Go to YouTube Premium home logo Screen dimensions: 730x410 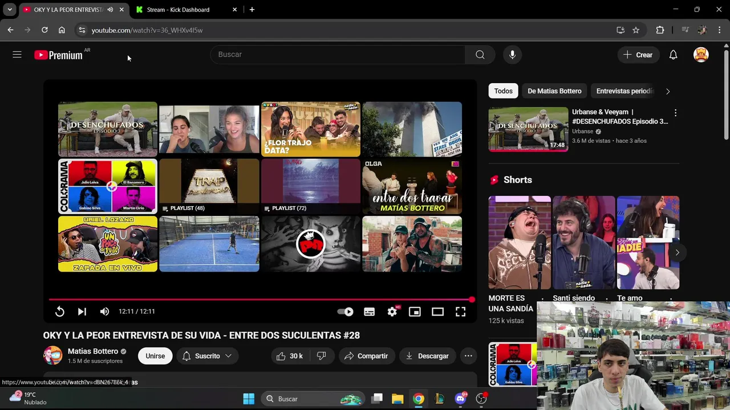(x=58, y=55)
